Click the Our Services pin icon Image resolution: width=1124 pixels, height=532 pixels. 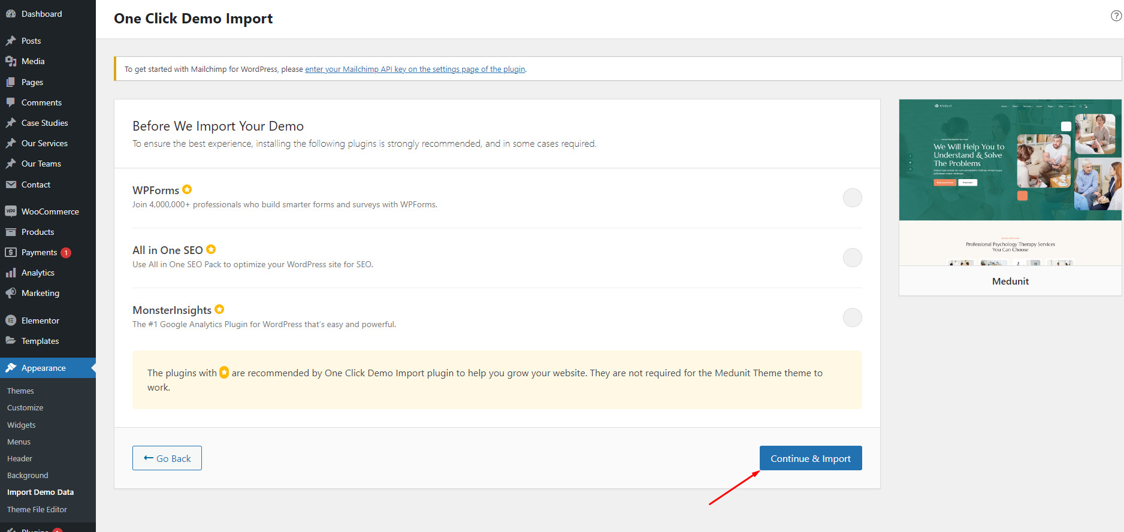pos(11,143)
